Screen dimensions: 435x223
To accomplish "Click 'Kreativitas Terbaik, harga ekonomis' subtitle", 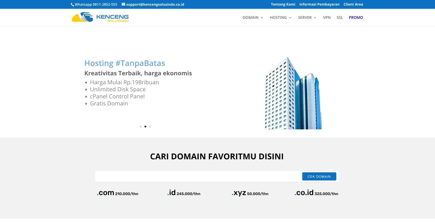I will pos(138,73).
